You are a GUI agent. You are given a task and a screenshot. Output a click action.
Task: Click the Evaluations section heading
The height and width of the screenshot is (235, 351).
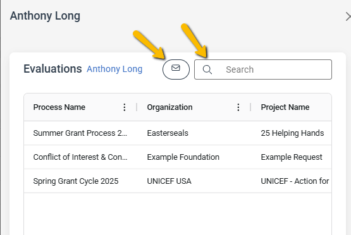[52, 69]
